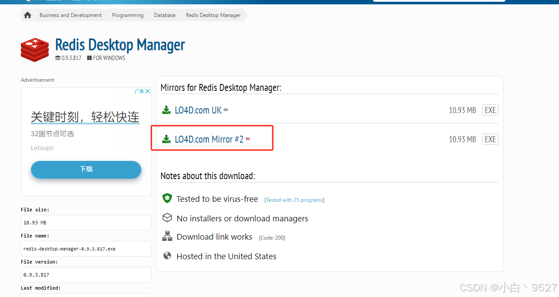Click the ad's 下载 download button
559x297 pixels.
86,169
